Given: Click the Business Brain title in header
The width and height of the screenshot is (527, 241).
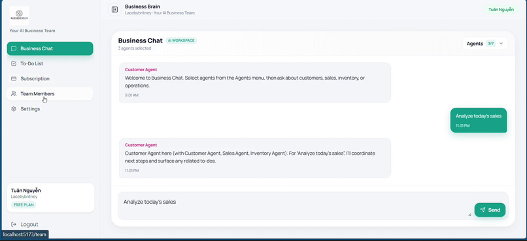Looking at the screenshot, I should point(143,7).
